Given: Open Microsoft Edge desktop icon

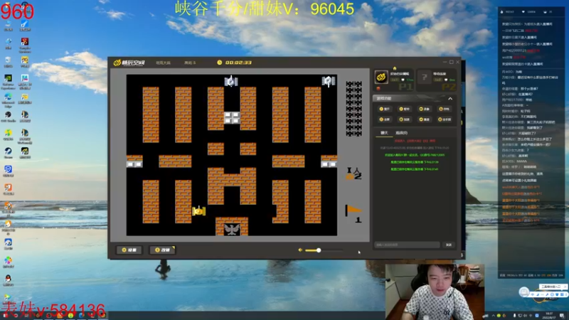Looking at the screenshot, I should [8, 100].
